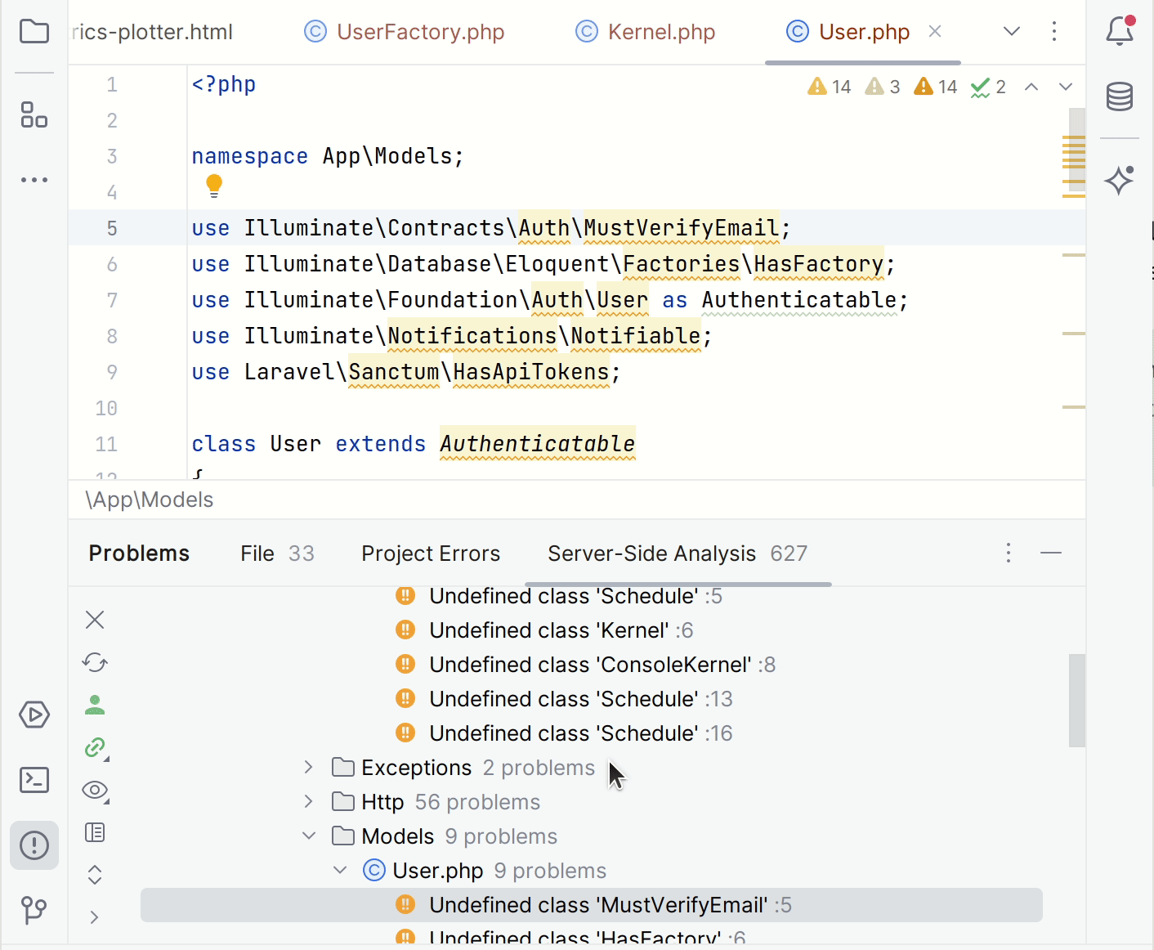
Task: Clear problems with the X button
Action: point(94,619)
